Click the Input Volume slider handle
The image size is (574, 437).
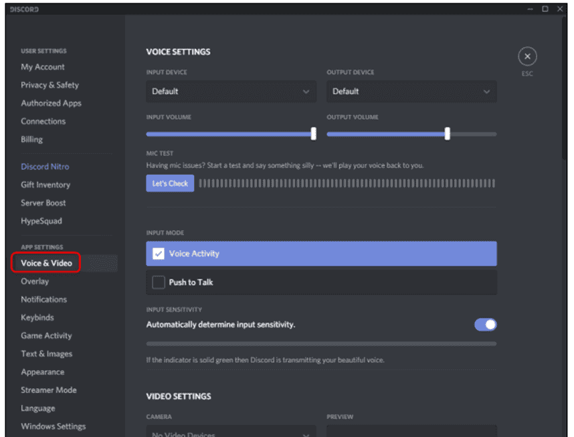pos(313,134)
